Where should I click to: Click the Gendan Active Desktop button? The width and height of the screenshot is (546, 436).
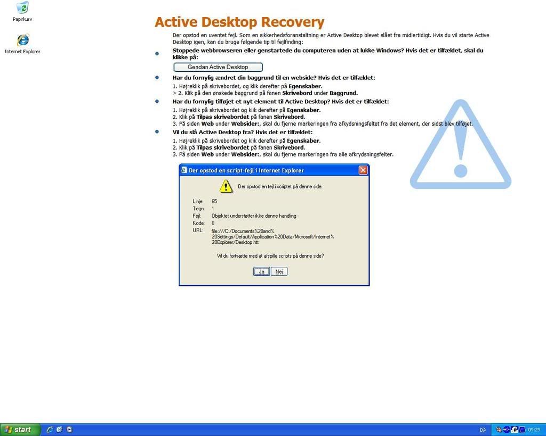pos(218,67)
